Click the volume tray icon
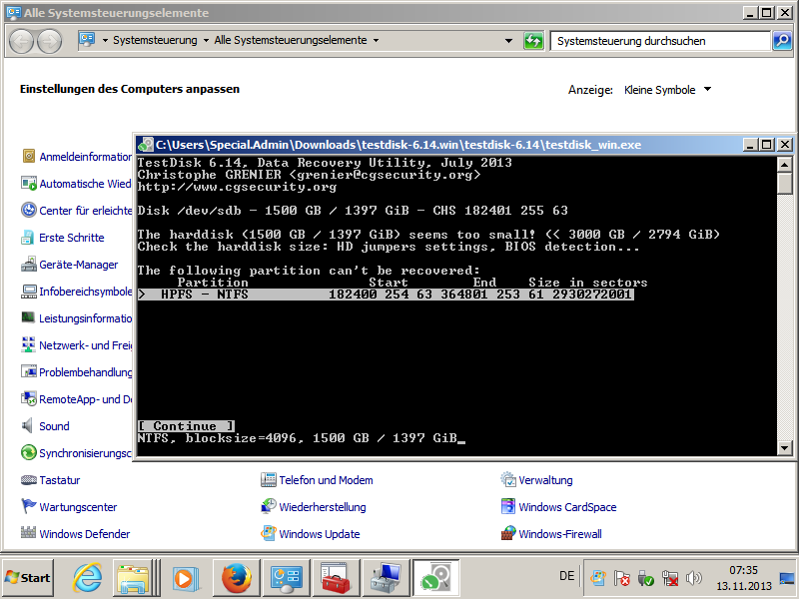Viewport: 799px width, 599px height. tap(693, 578)
